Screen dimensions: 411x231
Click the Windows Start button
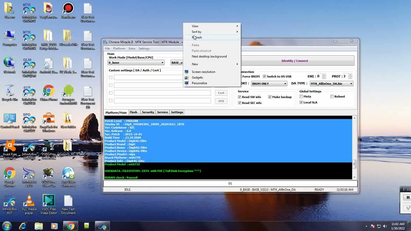click(x=7, y=226)
